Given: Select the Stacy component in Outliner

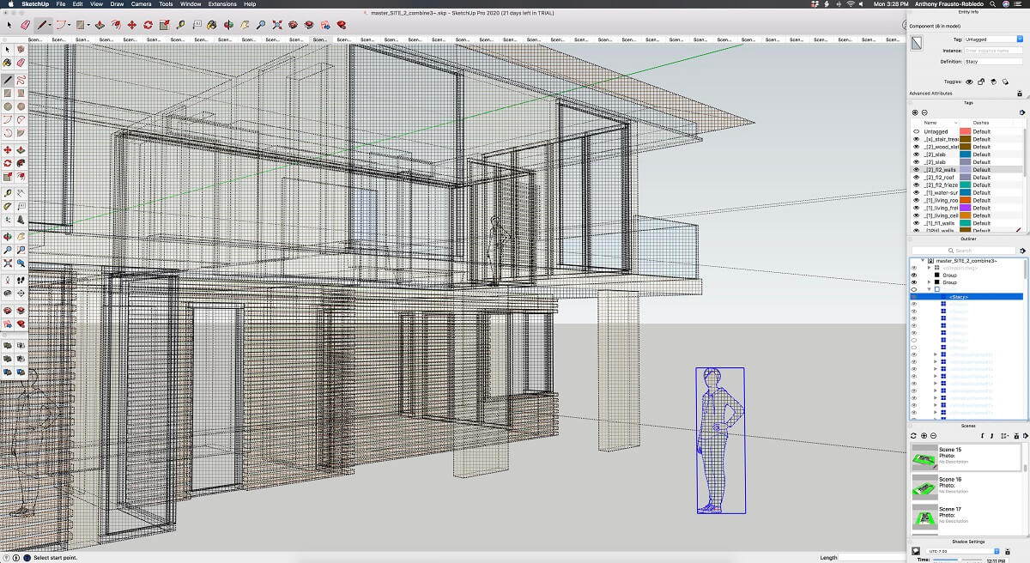Looking at the screenshot, I should click(959, 297).
